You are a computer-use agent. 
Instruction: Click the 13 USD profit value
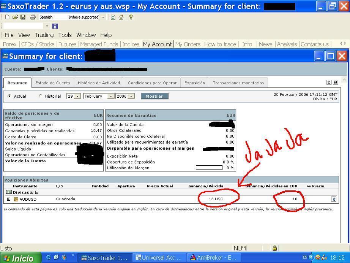pos(216,199)
